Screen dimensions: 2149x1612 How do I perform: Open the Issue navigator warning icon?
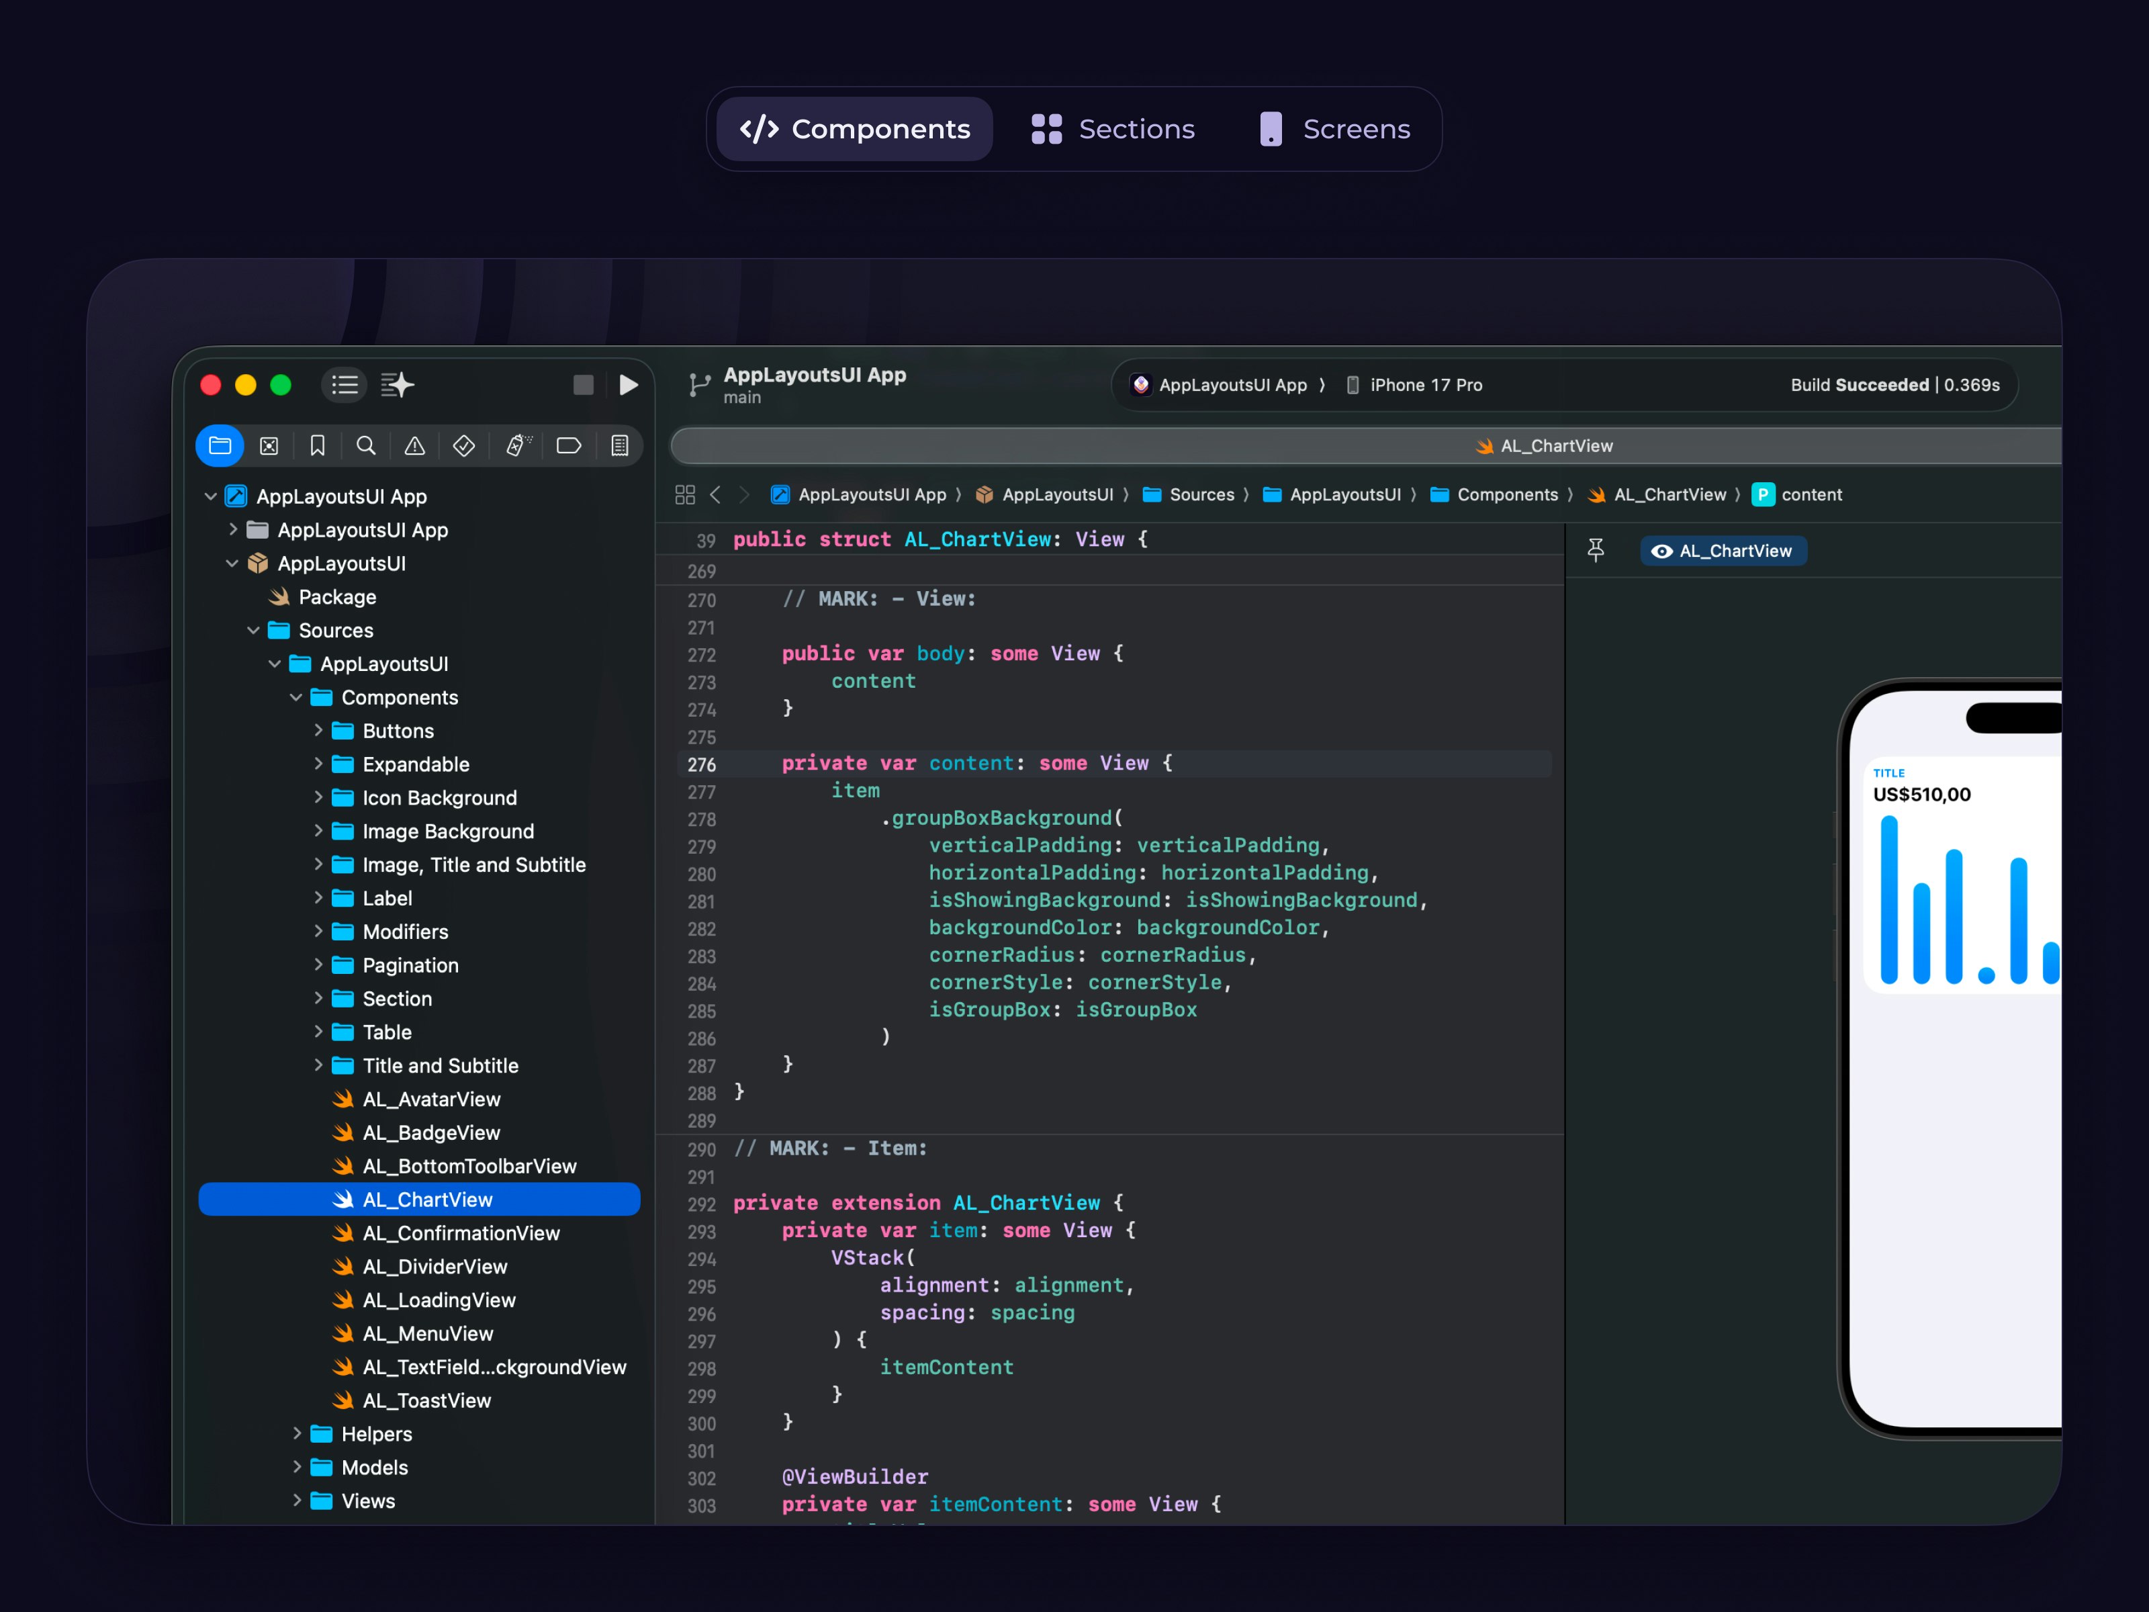point(415,446)
